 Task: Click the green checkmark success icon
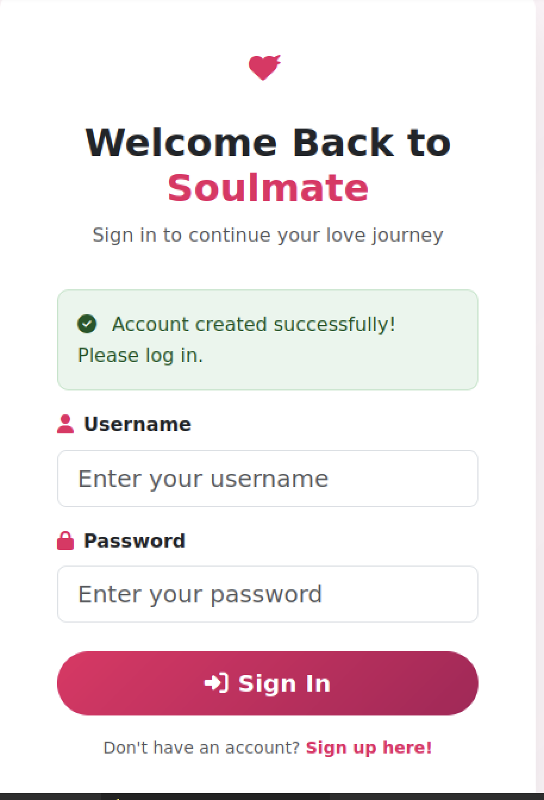87,324
